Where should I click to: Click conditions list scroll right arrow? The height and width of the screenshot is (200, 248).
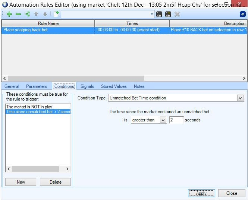[x=68, y=169]
